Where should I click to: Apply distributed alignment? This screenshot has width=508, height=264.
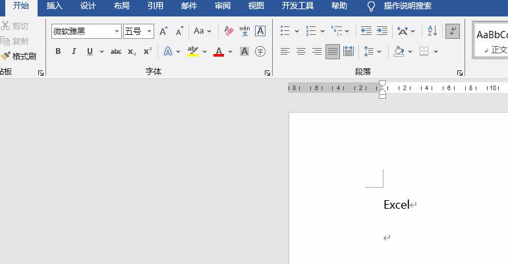pos(349,51)
